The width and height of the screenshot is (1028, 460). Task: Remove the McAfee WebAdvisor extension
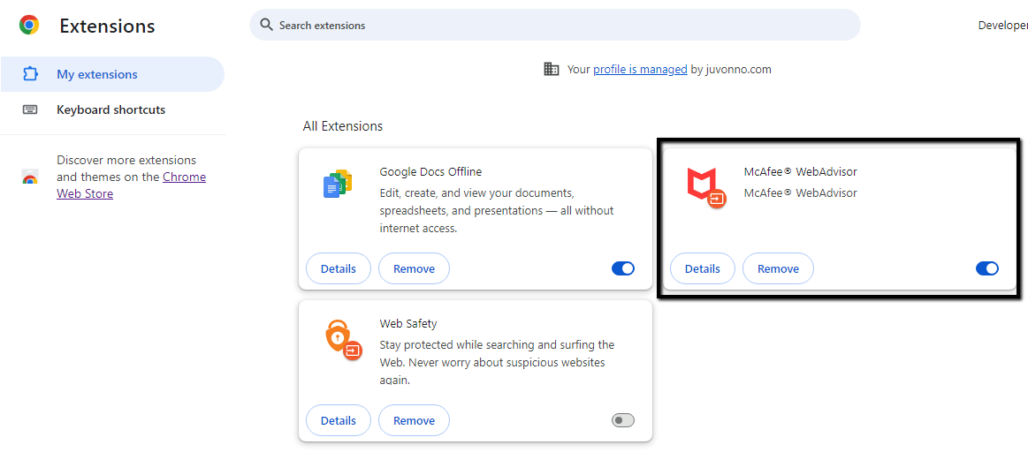[x=778, y=268]
